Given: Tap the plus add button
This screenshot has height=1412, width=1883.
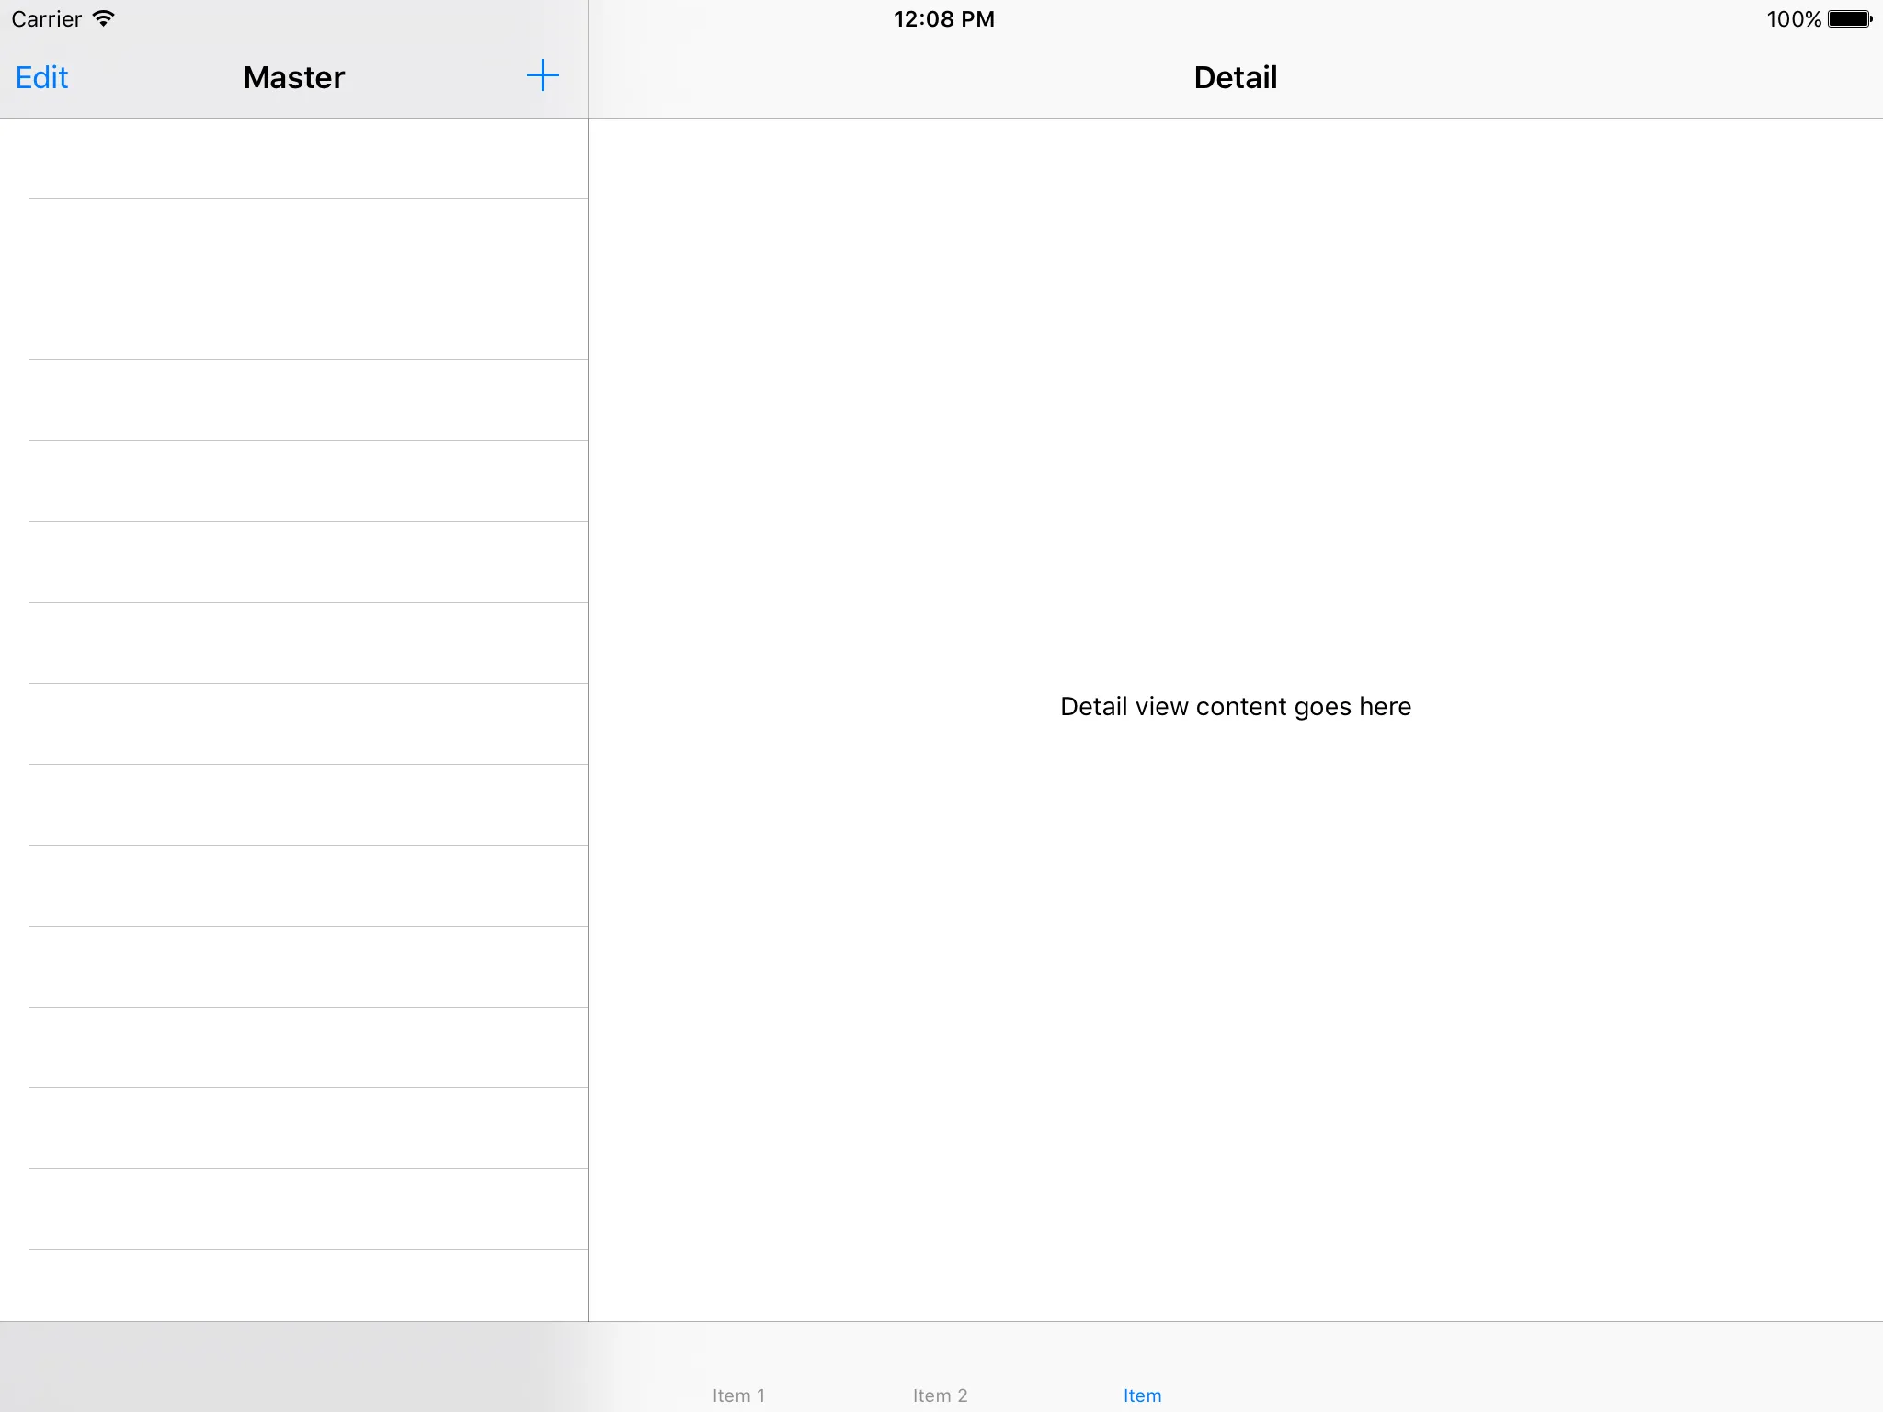Looking at the screenshot, I should pyautogui.click(x=542, y=76).
